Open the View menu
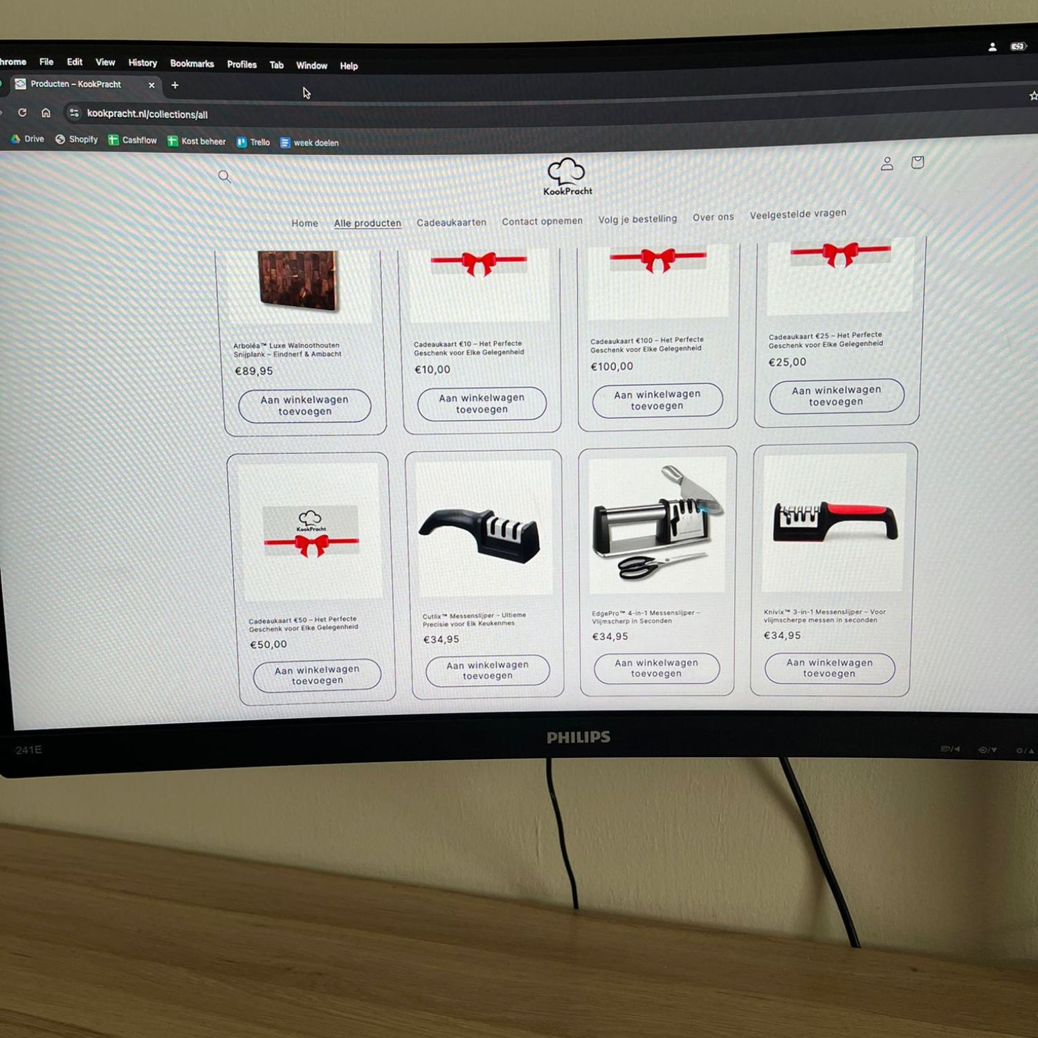Screen dimensions: 1038x1038 click(105, 62)
